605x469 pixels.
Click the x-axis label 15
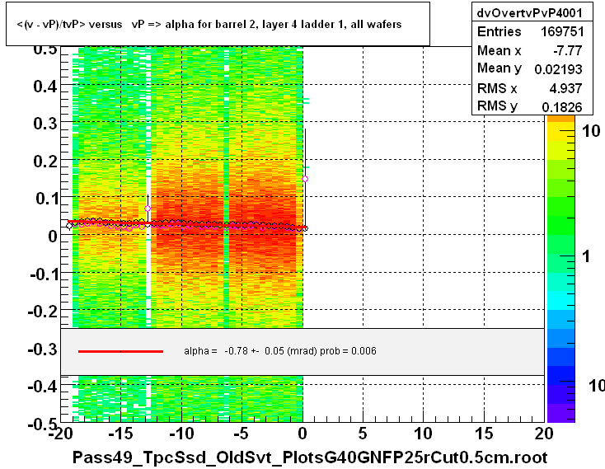tap(484, 434)
